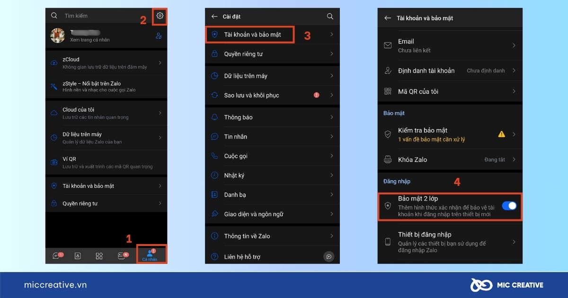Screen dimensions: 568x298
Task: Click the Nhật ký clock icon
Action: tap(214, 175)
